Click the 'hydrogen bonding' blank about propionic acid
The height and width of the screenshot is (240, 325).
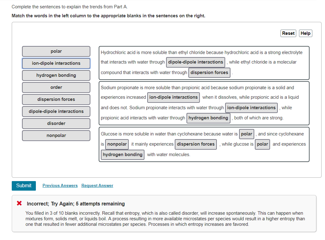pyautogui.click(x=208, y=118)
